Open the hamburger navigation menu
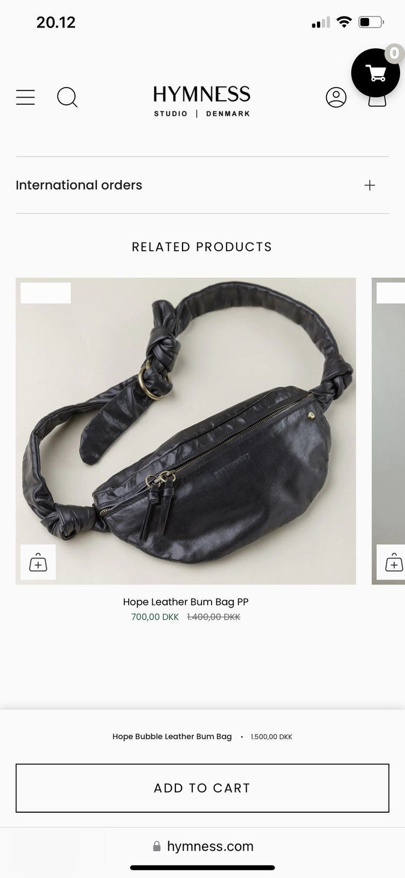This screenshot has height=878, width=405. point(25,97)
